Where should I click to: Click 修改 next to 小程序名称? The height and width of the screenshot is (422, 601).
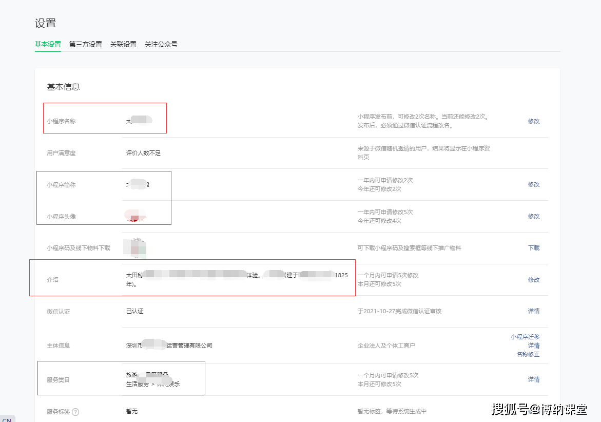[x=533, y=121]
